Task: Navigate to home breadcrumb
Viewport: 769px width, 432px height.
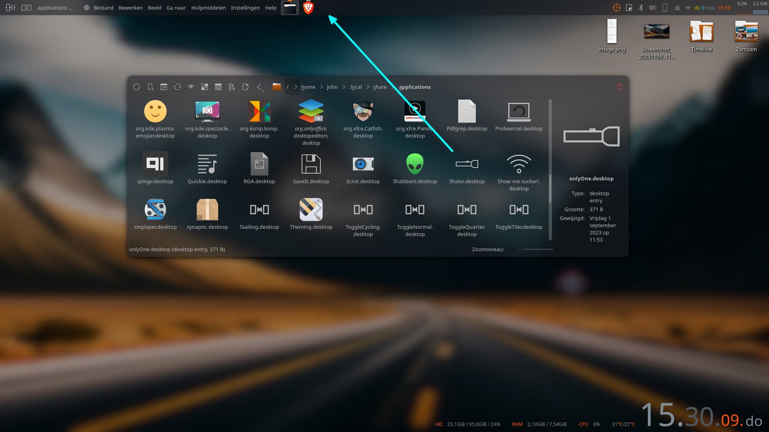Action: (308, 87)
